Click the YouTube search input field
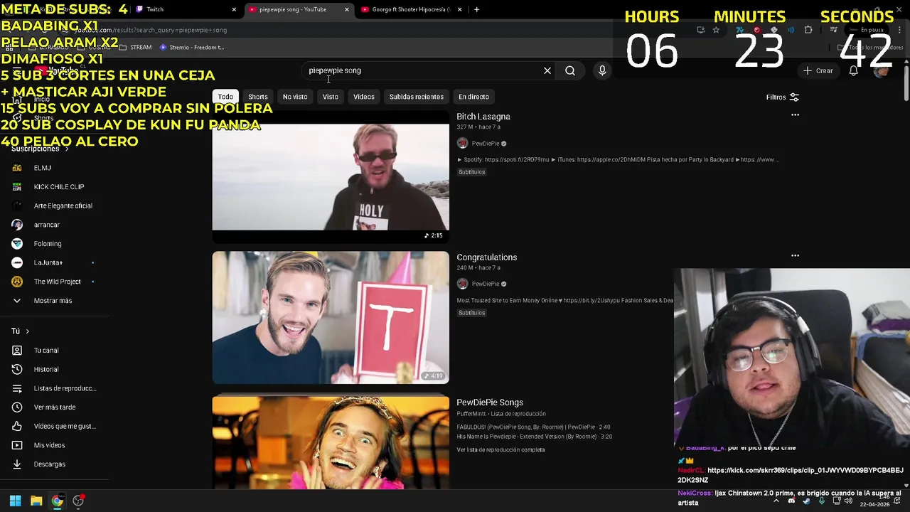 [423, 70]
